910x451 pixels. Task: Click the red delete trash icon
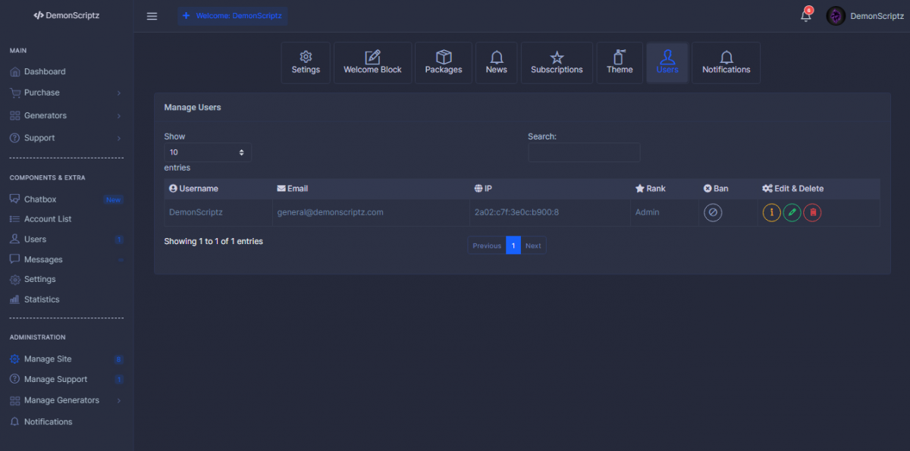[x=812, y=213]
